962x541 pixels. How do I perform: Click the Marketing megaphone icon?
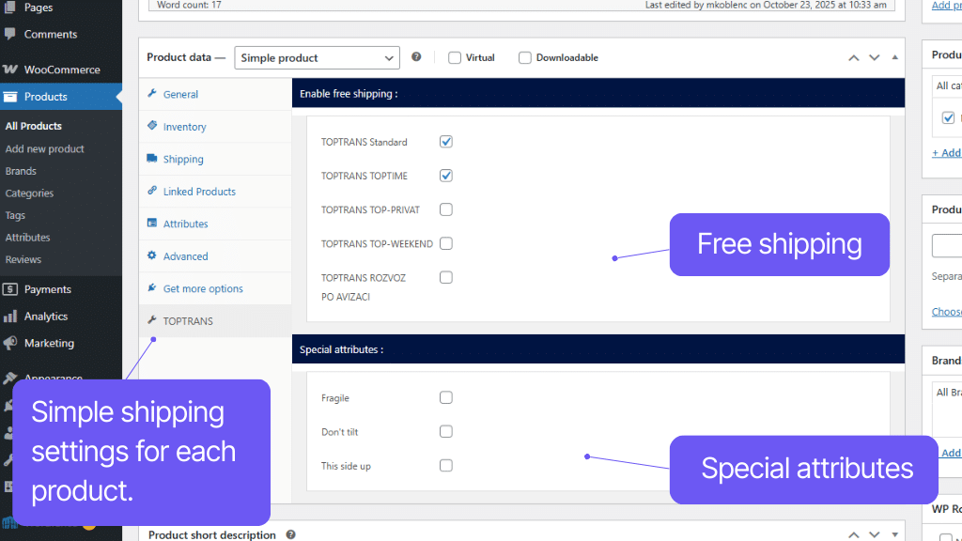coord(9,343)
